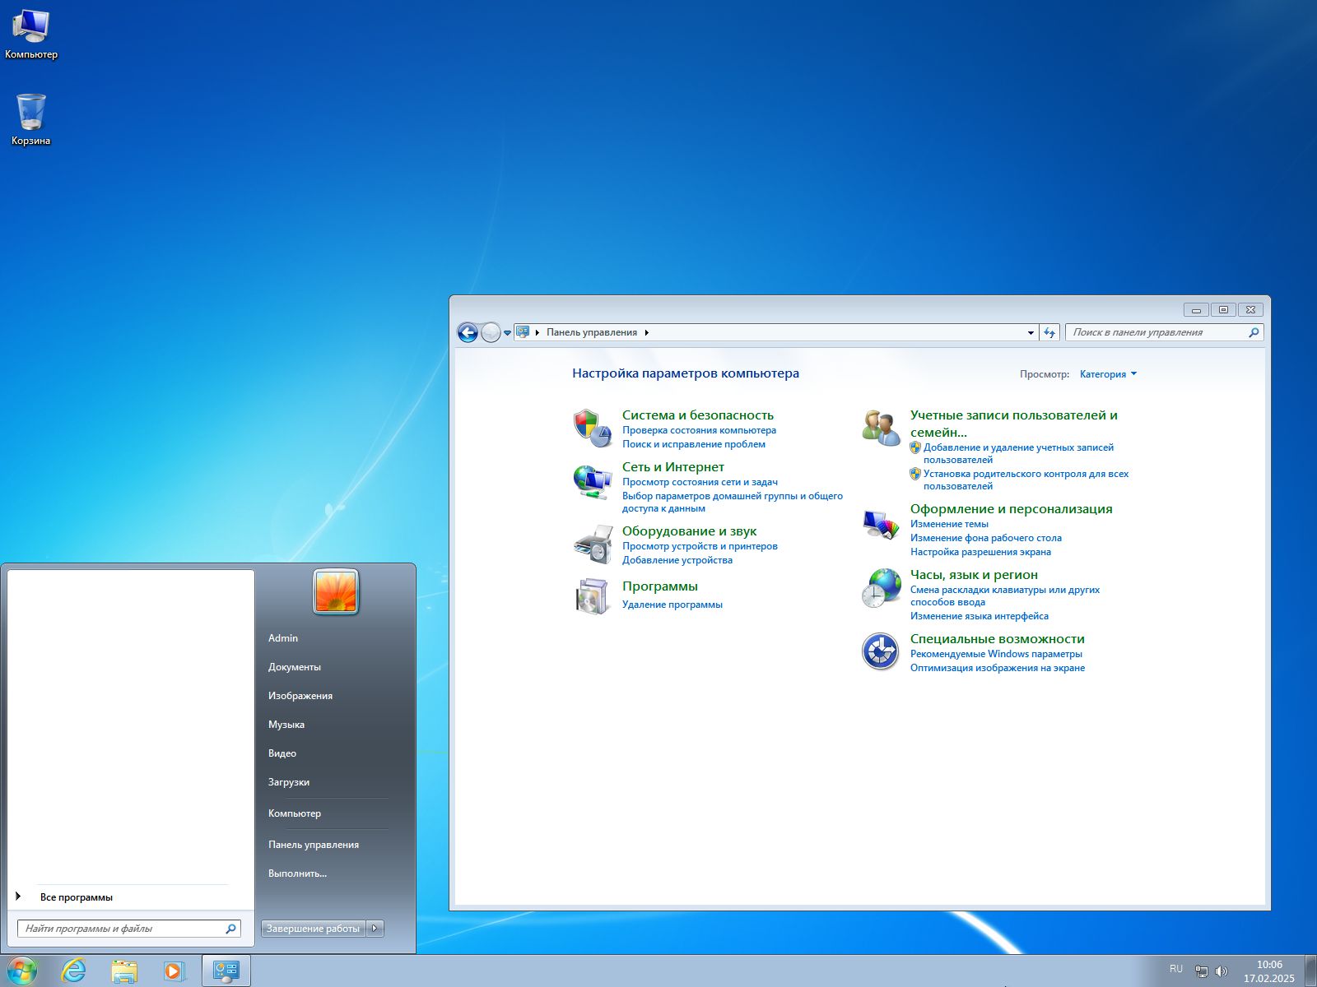
Task: Open 'Специальные возможности' accessibility icon
Action: [x=880, y=650]
